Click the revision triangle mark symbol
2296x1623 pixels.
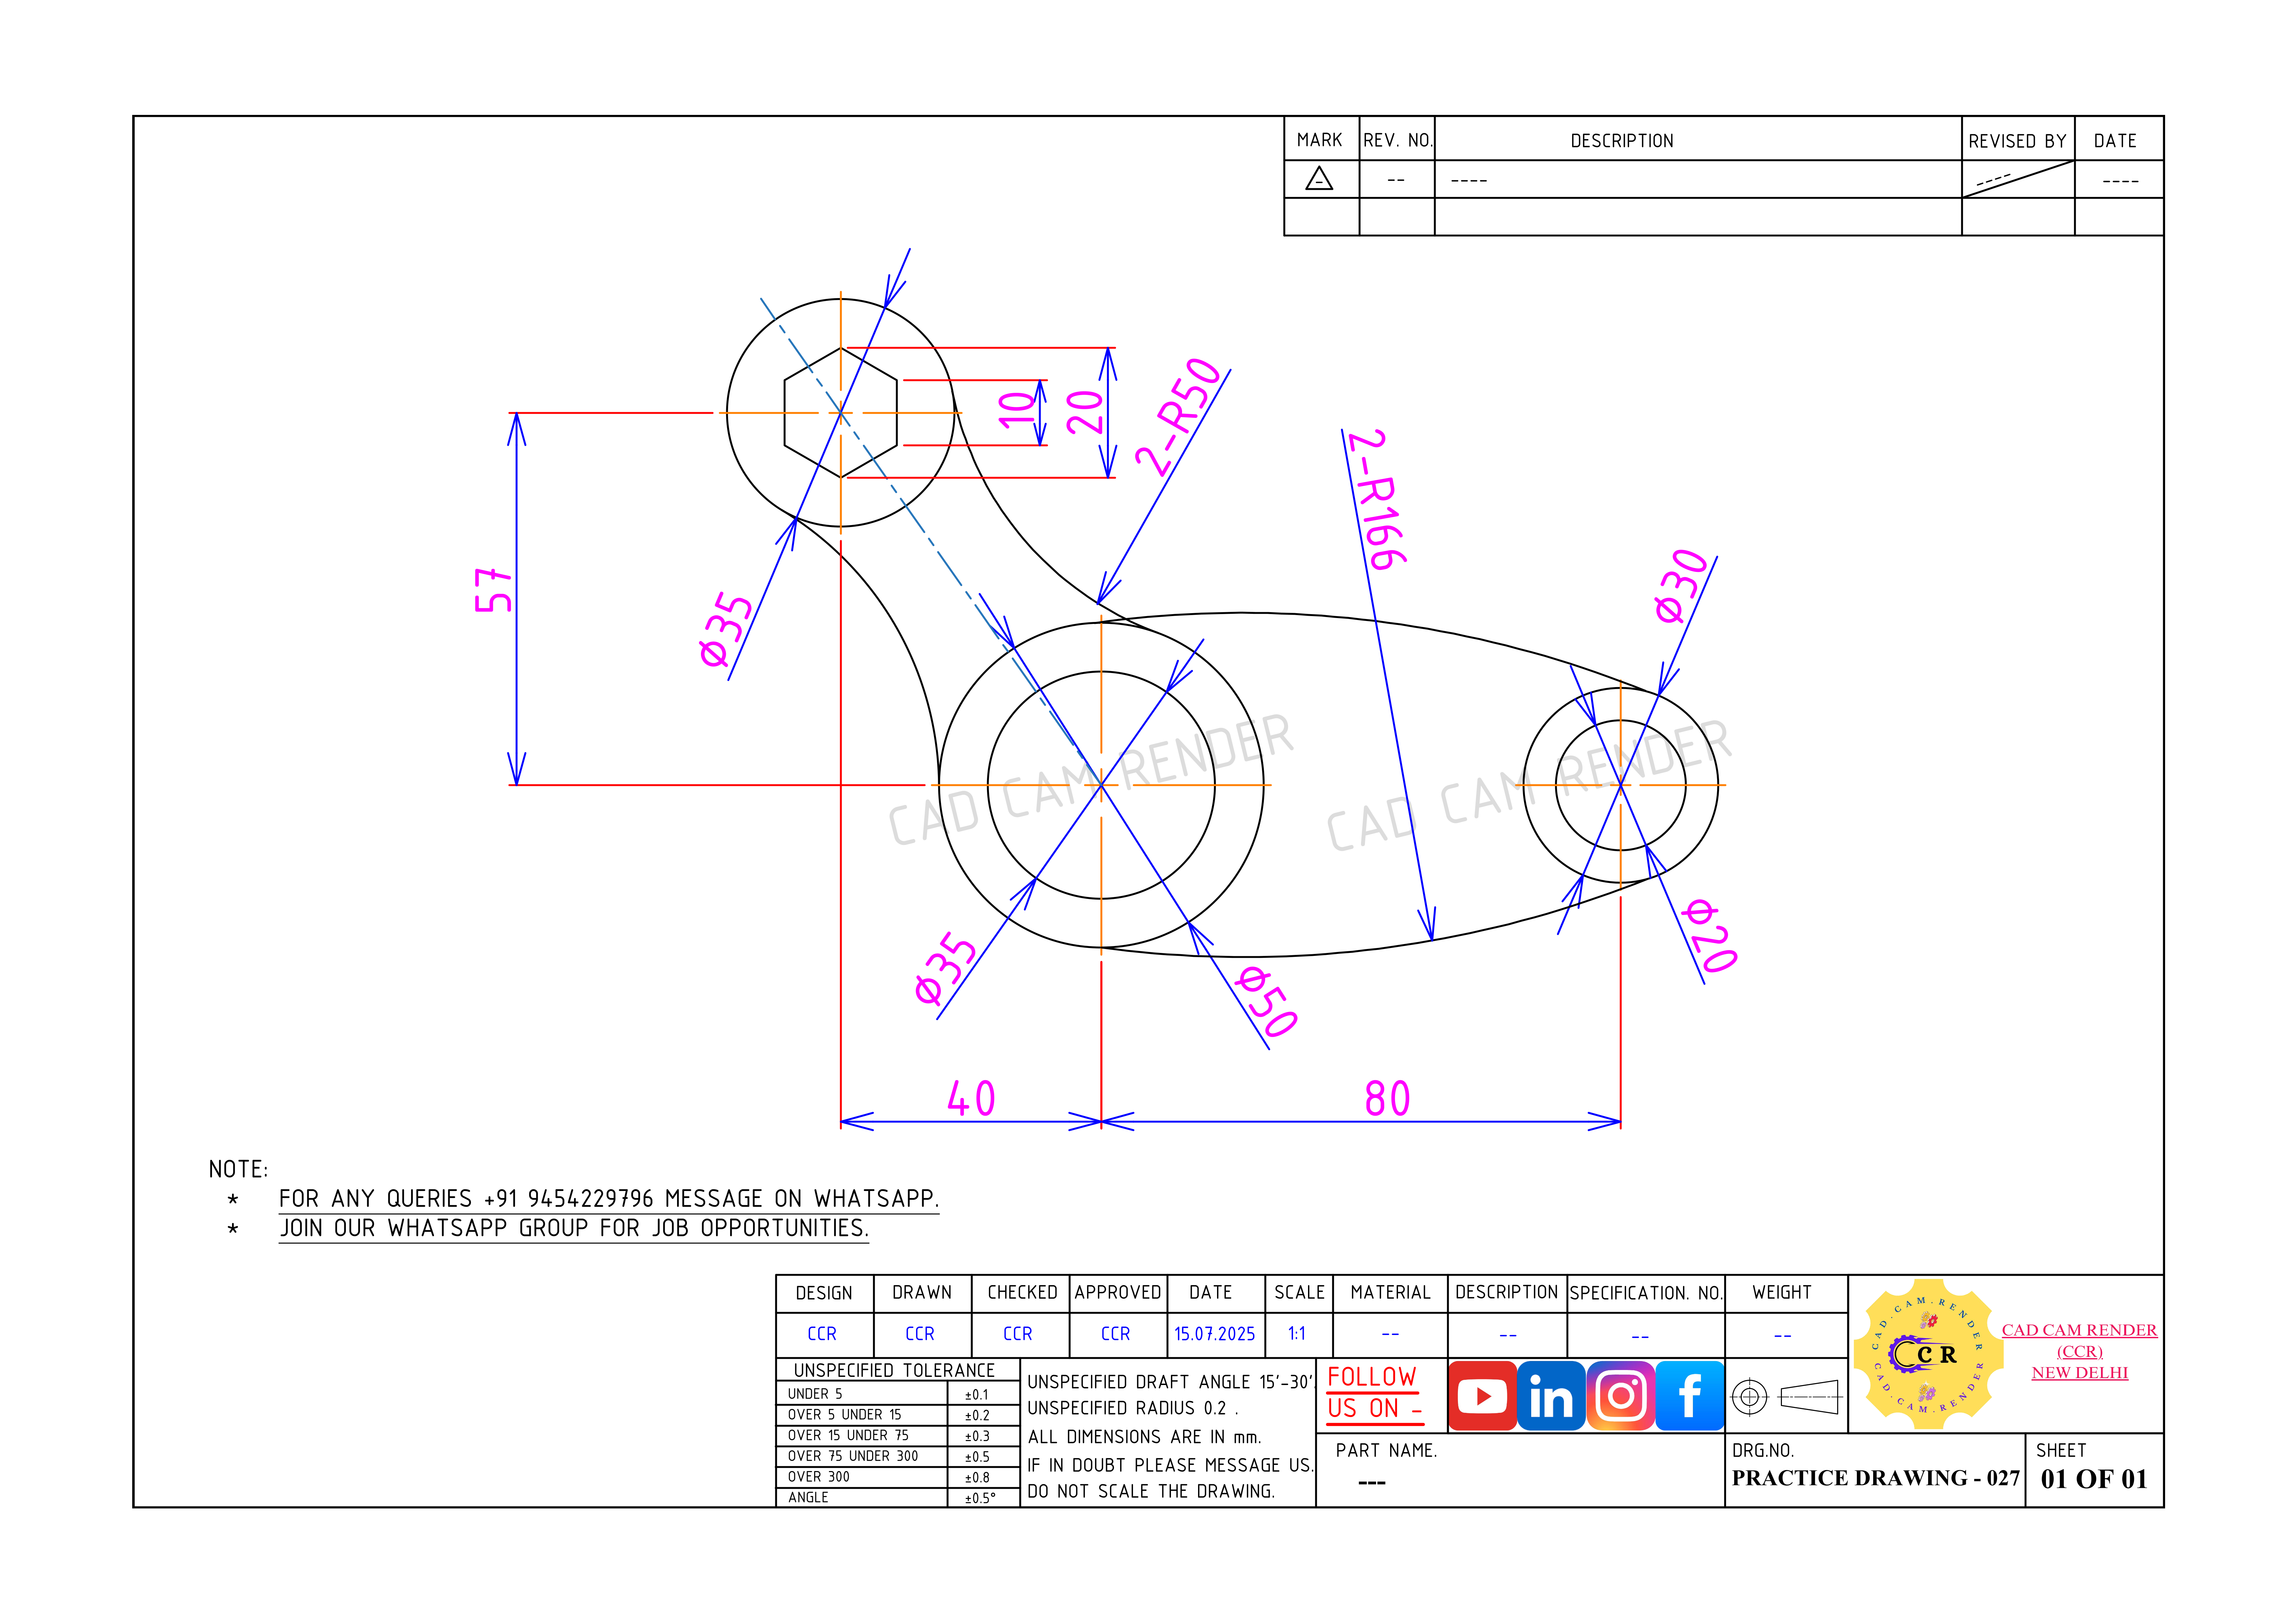tap(1319, 179)
